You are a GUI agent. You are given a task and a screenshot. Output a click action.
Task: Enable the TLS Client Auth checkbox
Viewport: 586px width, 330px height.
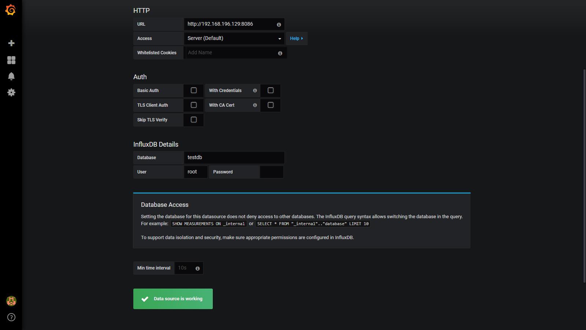pyautogui.click(x=194, y=105)
